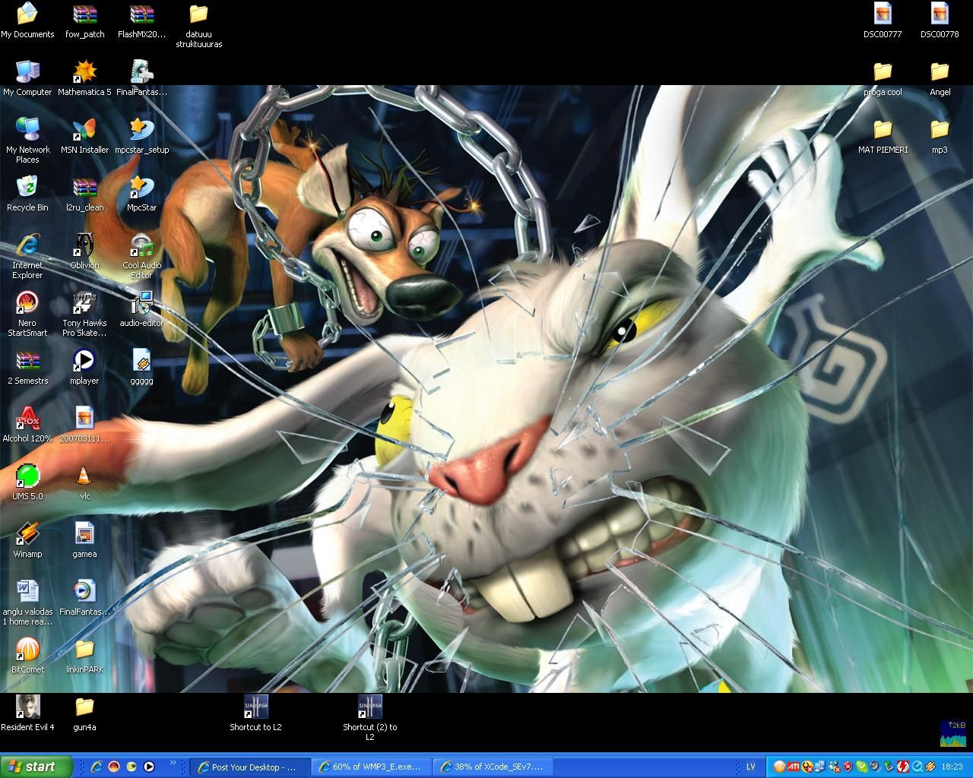
Task: Select the 200703111... image file
Action: tap(84, 425)
